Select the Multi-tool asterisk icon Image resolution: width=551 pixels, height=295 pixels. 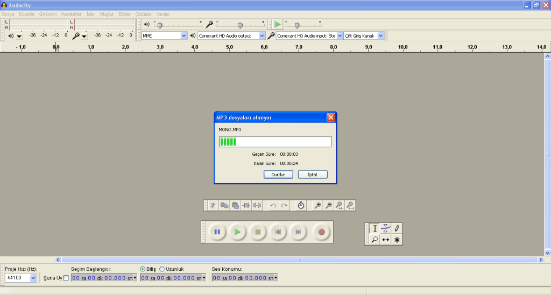pyautogui.click(x=397, y=240)
